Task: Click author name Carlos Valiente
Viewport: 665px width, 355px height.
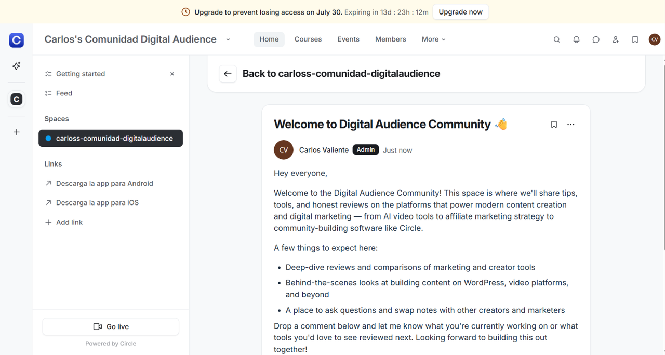Action: [x=324, y=150]
